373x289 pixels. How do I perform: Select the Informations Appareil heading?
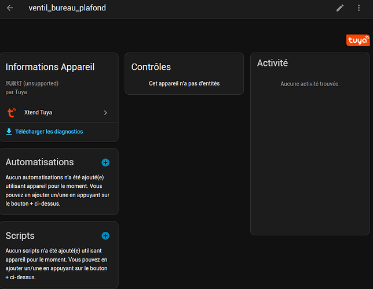(x=50, y=67)
